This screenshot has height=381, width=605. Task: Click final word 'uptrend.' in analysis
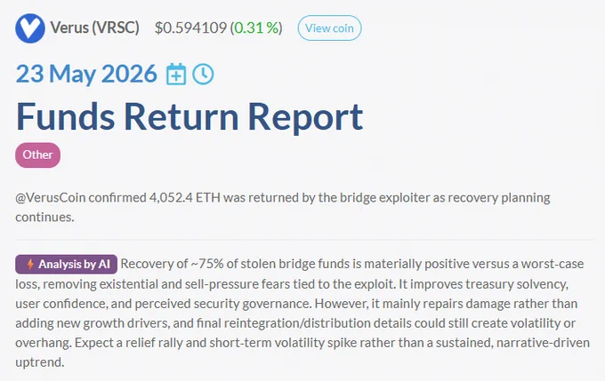[40, 362]
